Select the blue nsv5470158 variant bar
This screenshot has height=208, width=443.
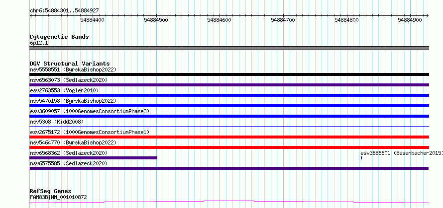[229, 106]
